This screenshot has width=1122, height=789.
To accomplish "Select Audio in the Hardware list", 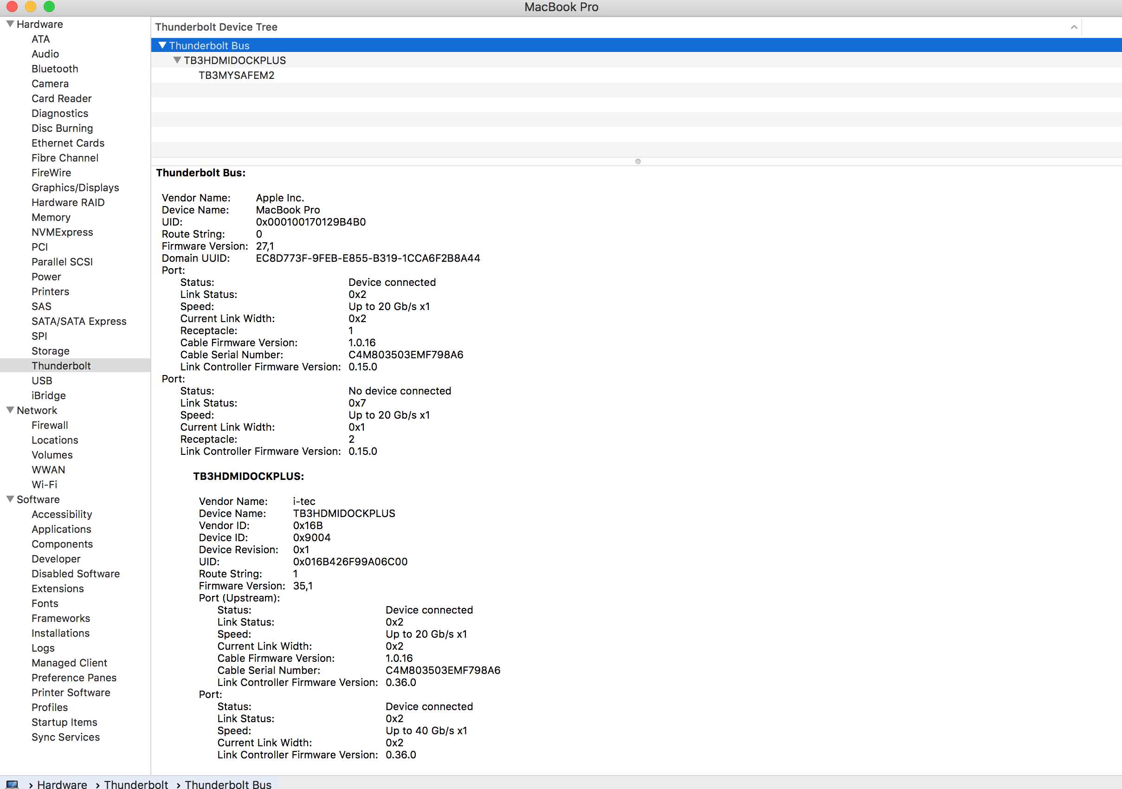I will point(45,54).
